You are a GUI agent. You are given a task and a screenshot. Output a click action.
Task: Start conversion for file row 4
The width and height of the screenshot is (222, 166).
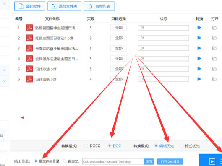click(199, 58)
